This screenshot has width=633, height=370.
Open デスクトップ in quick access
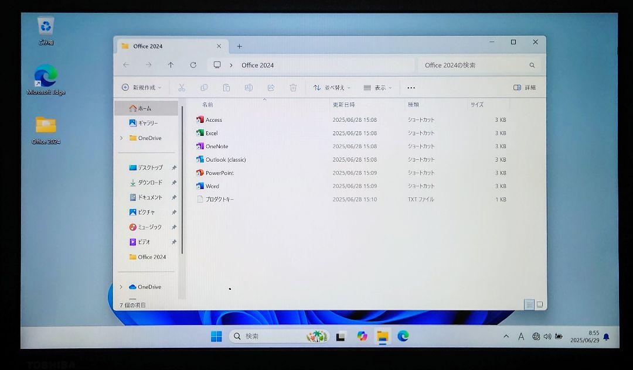click(147, 167)
